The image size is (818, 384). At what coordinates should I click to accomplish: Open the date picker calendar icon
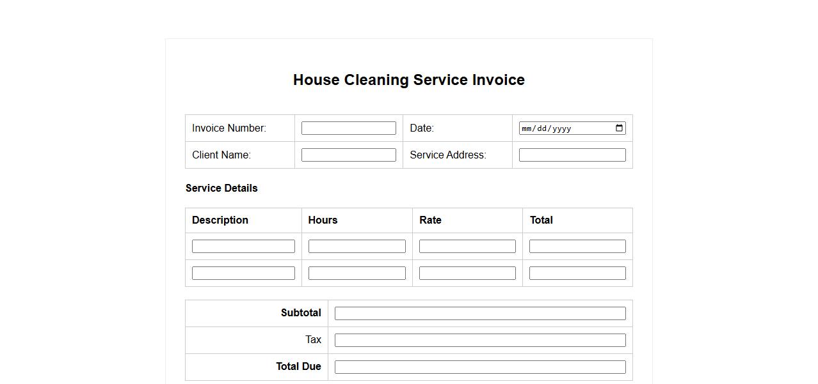(x=619, y=128)
